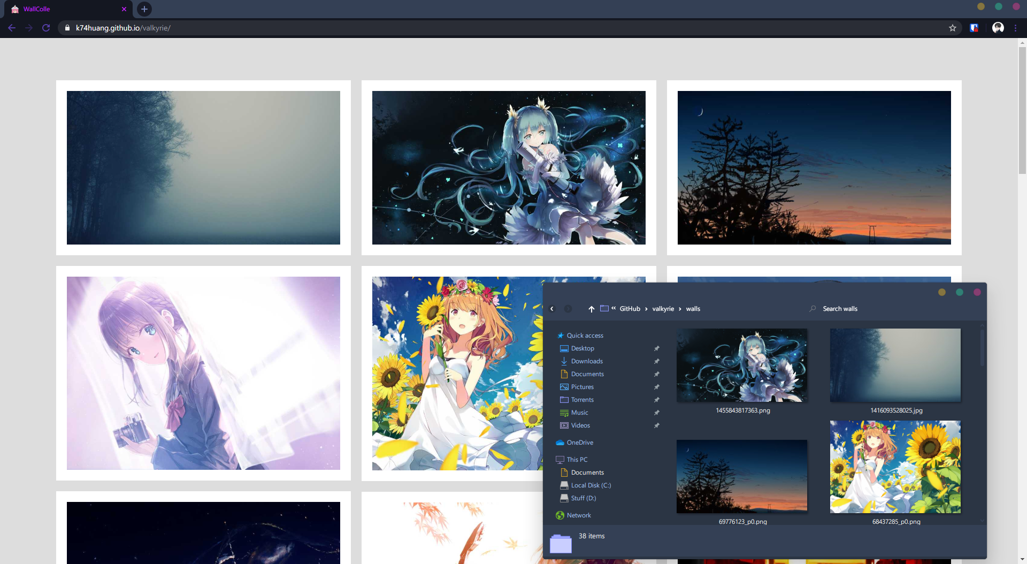Select file 68437285_p0.png thumbnail
This screenshot has width=1027, height=564.
[895, 467]
